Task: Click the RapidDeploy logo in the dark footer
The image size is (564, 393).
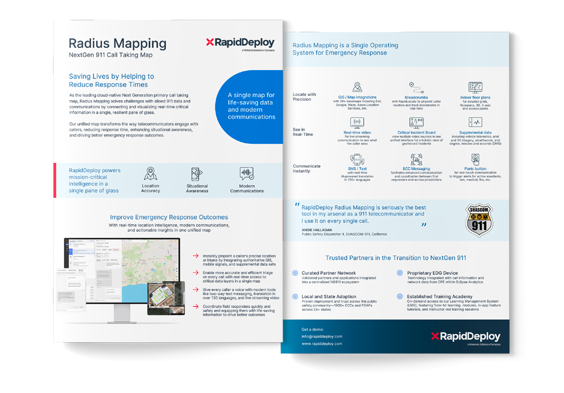Action: [466, 337]
